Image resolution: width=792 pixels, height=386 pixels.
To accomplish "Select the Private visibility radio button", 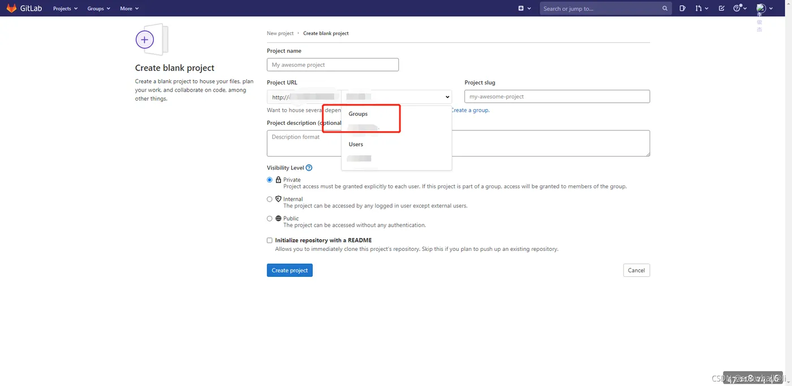I will 270,180.
